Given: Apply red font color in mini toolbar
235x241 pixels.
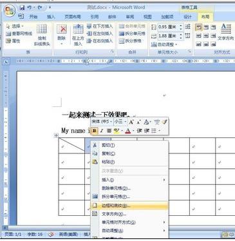Looking at the screenshot, I should tap(128, 131).
